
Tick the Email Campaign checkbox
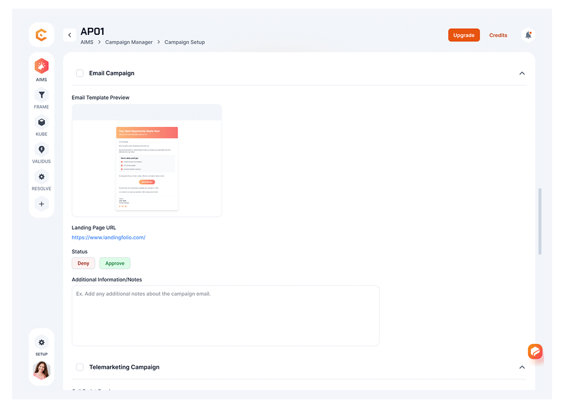[80, 73]
